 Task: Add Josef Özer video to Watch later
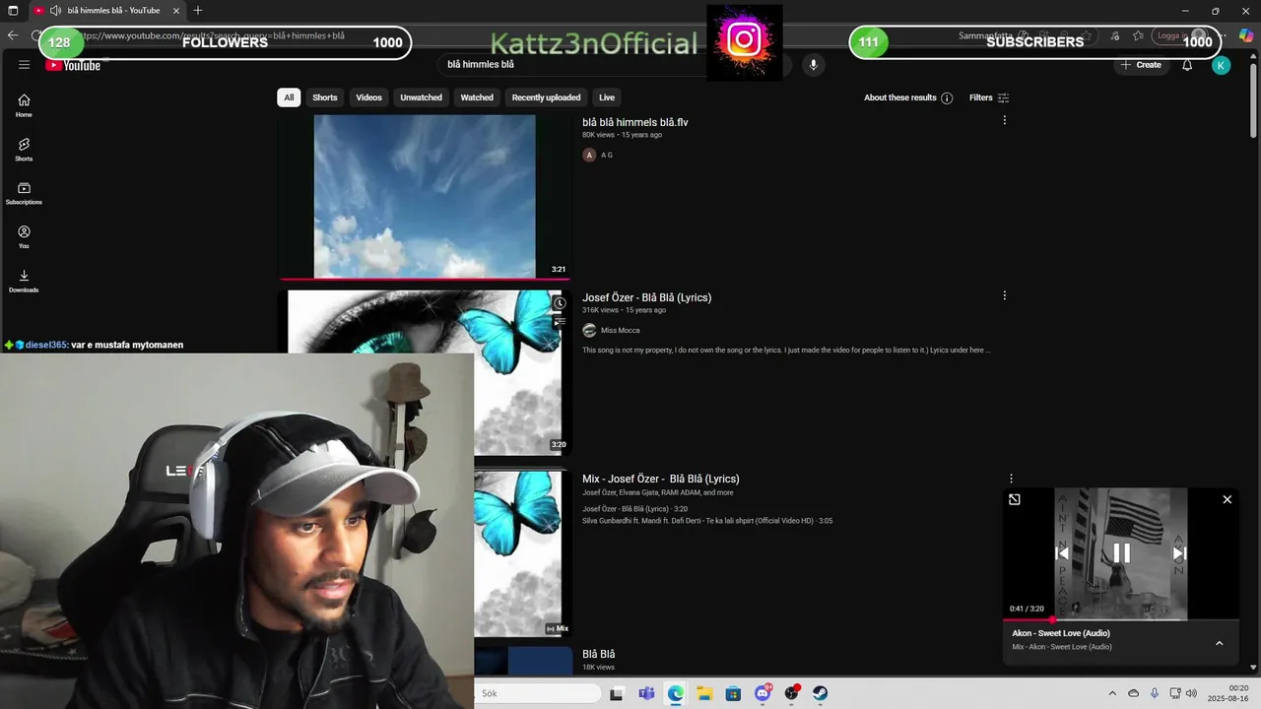pos(560,303)
